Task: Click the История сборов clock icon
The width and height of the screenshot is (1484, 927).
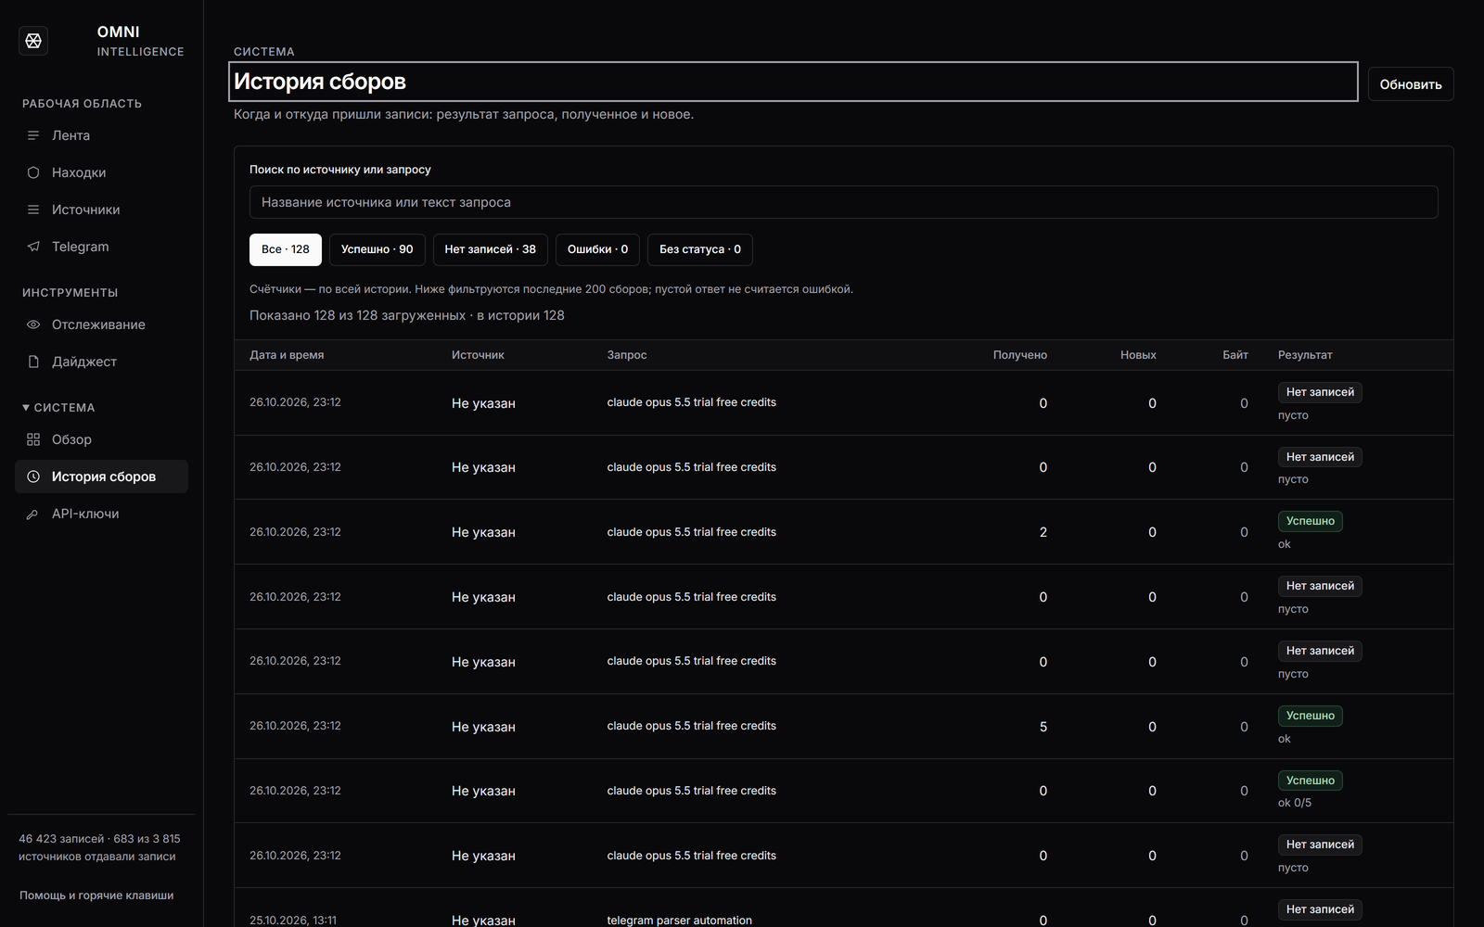Action: click(x=33, y=476)
